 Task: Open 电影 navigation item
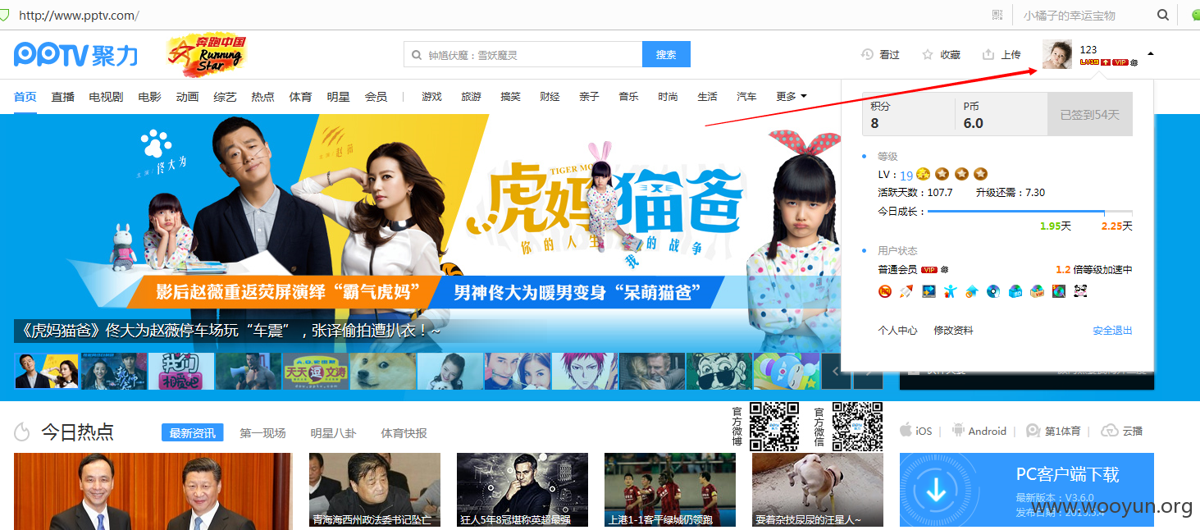click(x=150, y=97)
